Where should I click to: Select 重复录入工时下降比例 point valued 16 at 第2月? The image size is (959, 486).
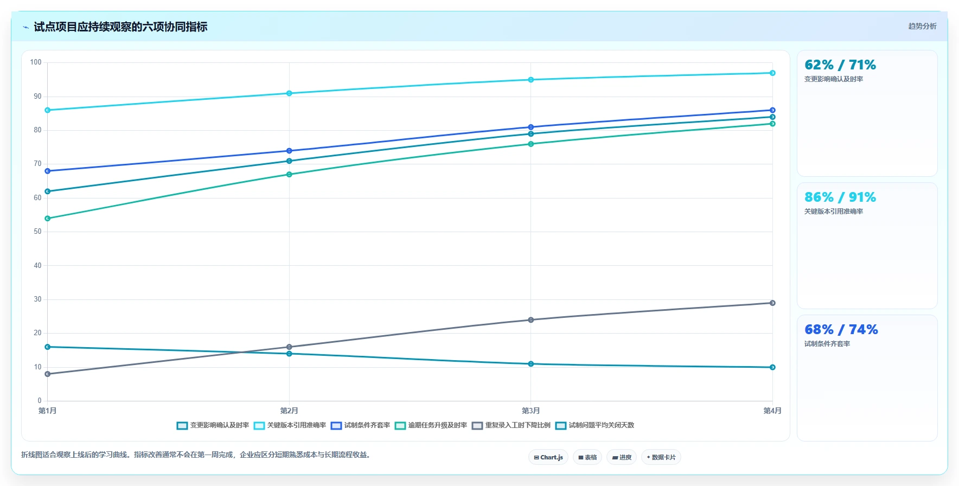coord(289,347)
